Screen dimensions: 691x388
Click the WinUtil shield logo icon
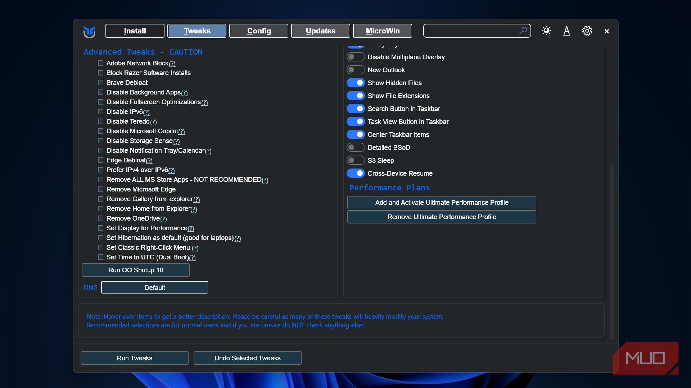[89, 31]
